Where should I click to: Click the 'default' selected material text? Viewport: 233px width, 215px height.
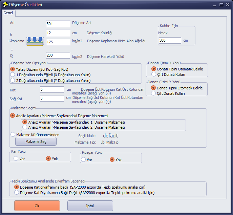click(110, 136)
